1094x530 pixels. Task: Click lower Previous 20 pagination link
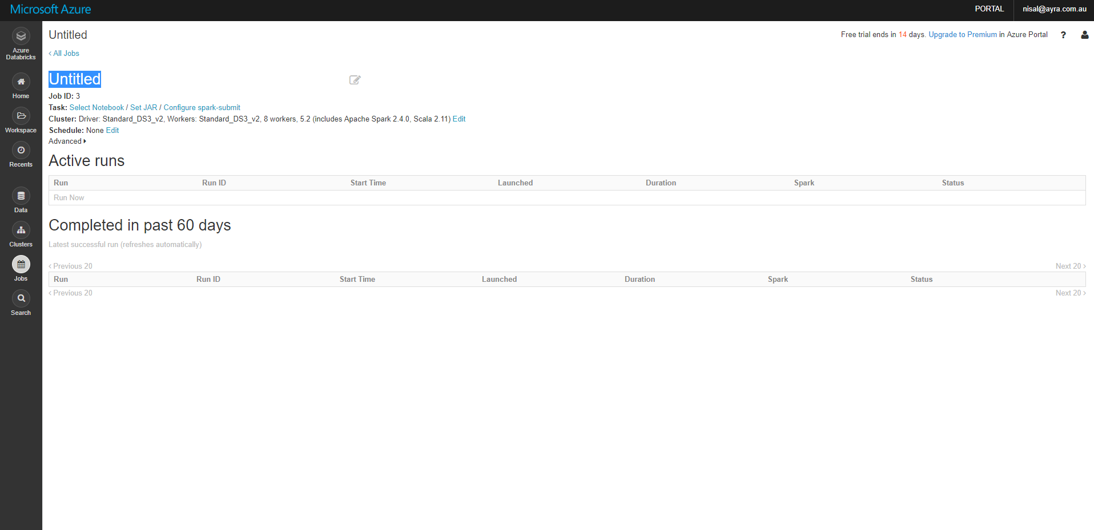(x=71, y=293)
